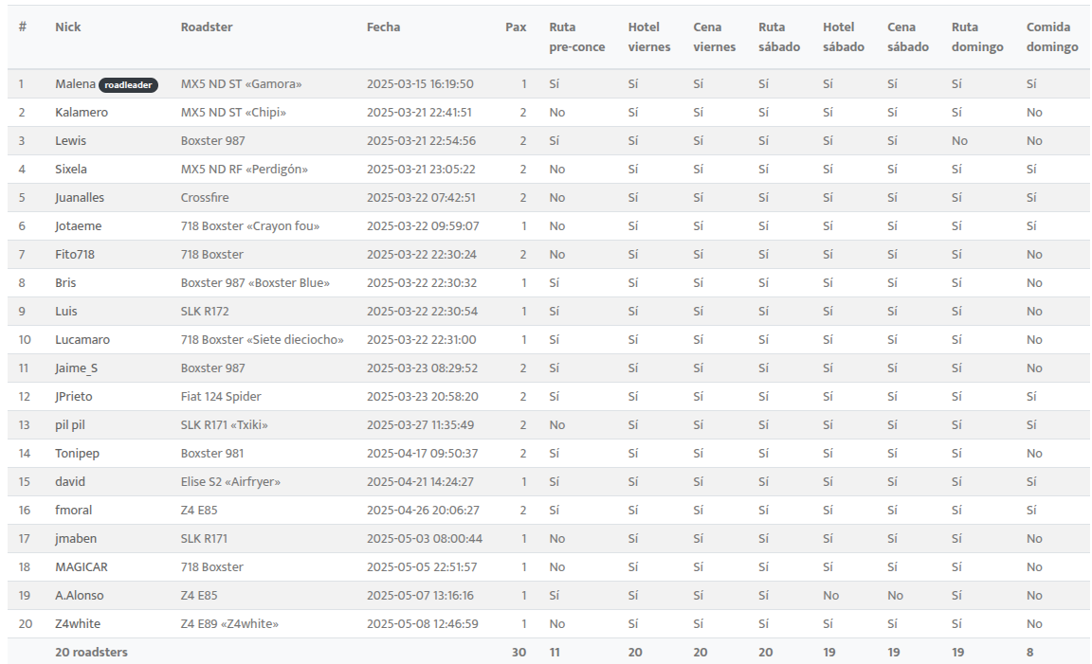Click the nick Kalamero

[82, 113]
